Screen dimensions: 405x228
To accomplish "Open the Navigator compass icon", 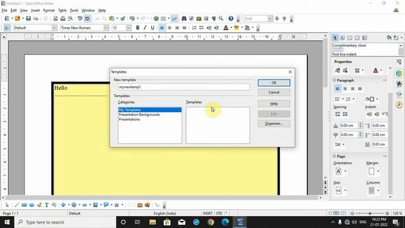I will [191, 18].
